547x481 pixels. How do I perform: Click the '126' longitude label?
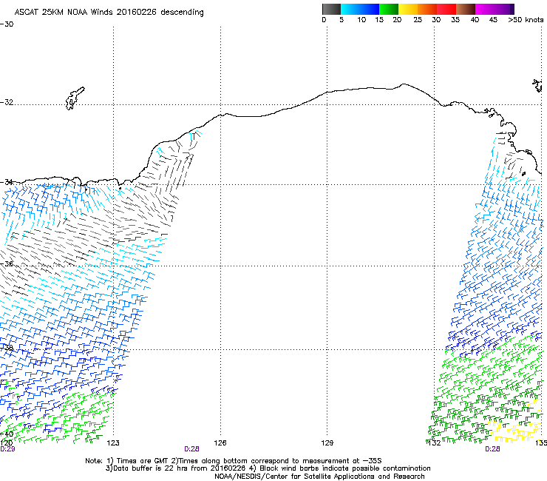tap(220, 443)
